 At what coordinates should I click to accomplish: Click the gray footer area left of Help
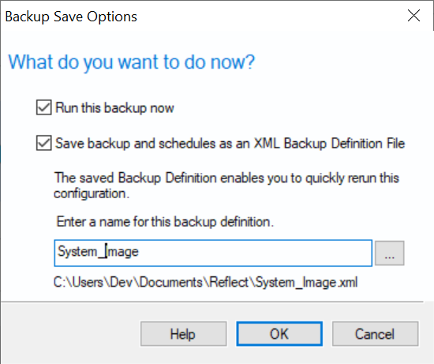70,334
